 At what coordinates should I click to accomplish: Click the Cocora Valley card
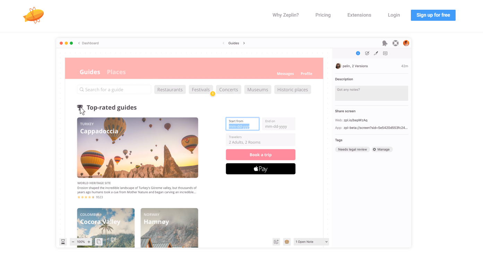click(x=106, y=227)
